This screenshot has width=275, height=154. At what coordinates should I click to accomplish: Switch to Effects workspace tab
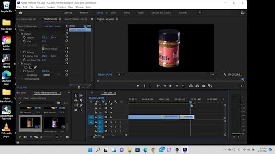(x=127, y=13)
